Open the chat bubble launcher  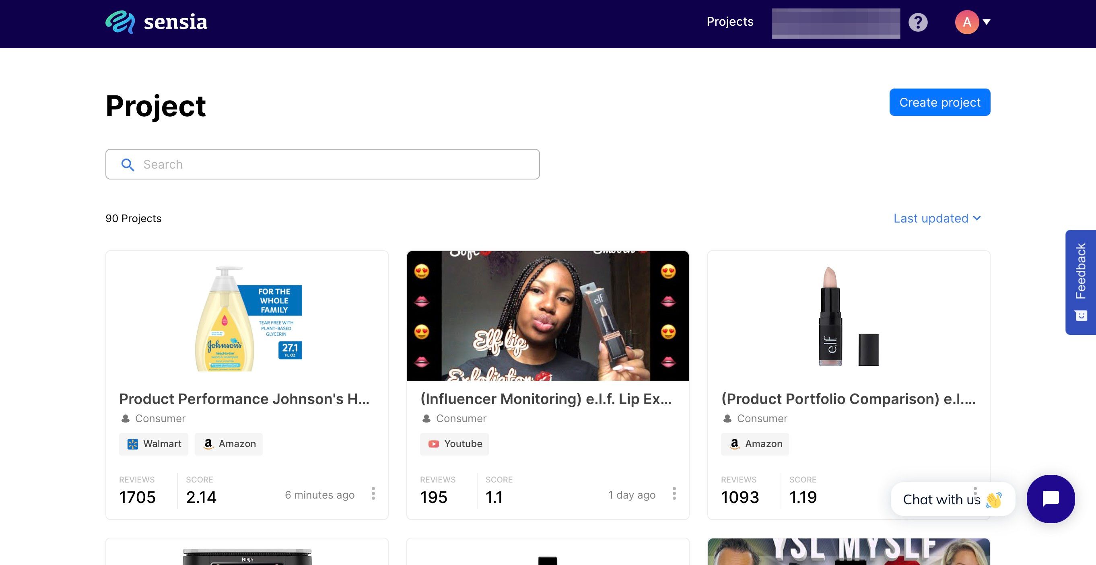[x=1051, y=499]
